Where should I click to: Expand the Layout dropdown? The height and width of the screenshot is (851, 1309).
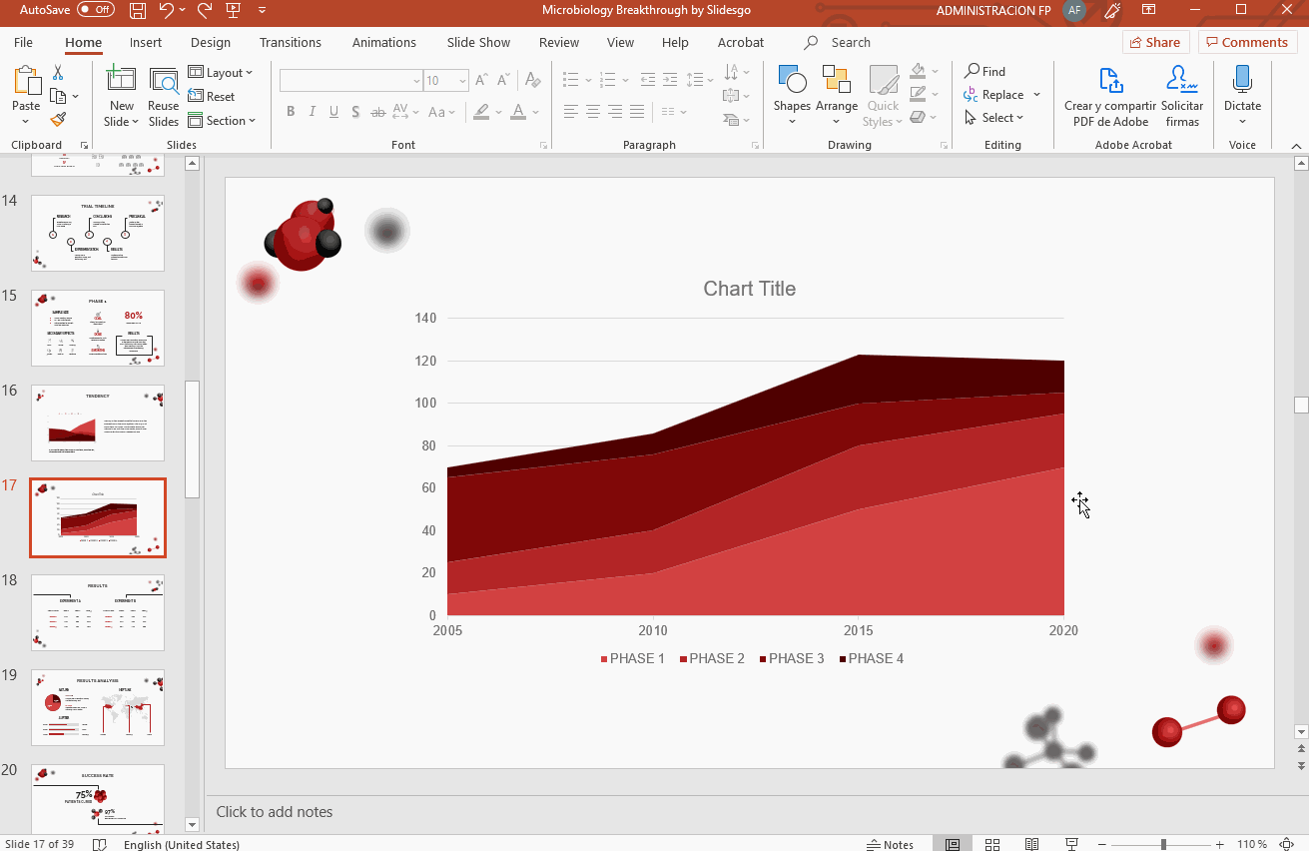(x=222, y=73)
